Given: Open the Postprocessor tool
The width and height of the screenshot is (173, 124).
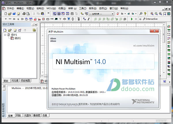Looking at the screenshot, I should pos(72,14).
